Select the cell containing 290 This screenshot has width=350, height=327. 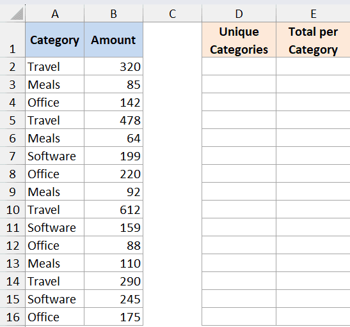(113, 281)
